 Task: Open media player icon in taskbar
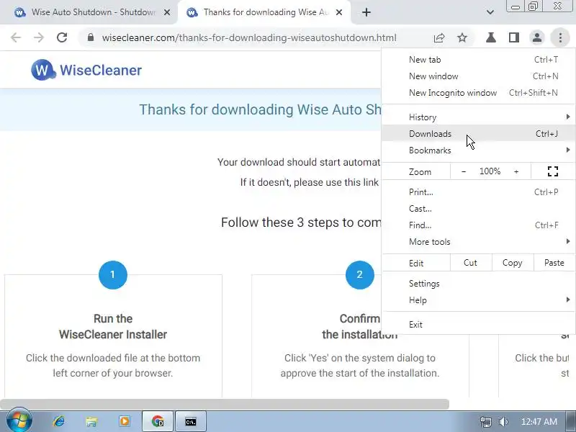click(x=125, y=421)
